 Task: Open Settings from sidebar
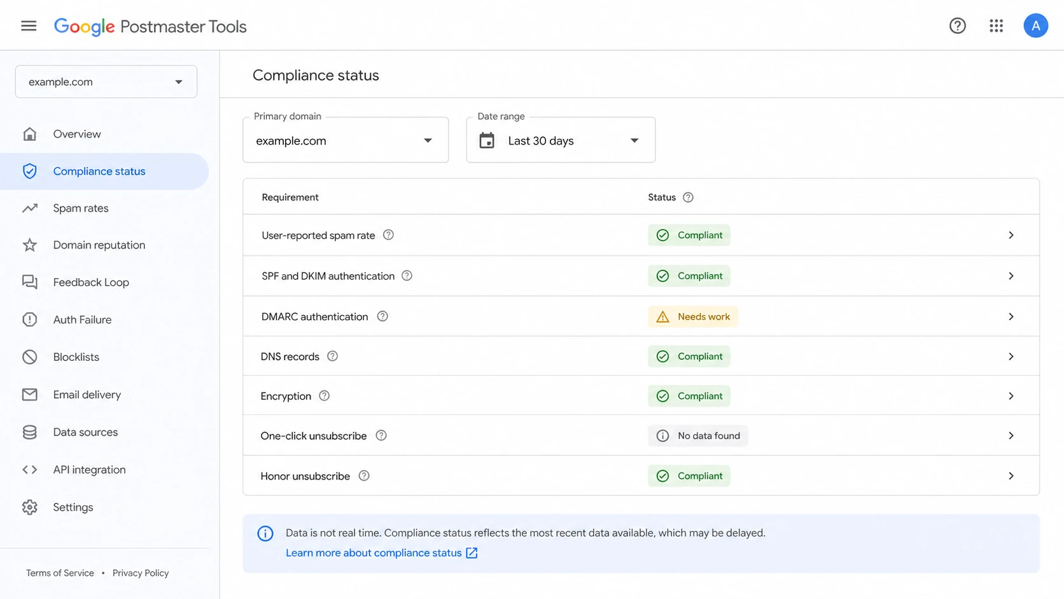coord(104,507)
